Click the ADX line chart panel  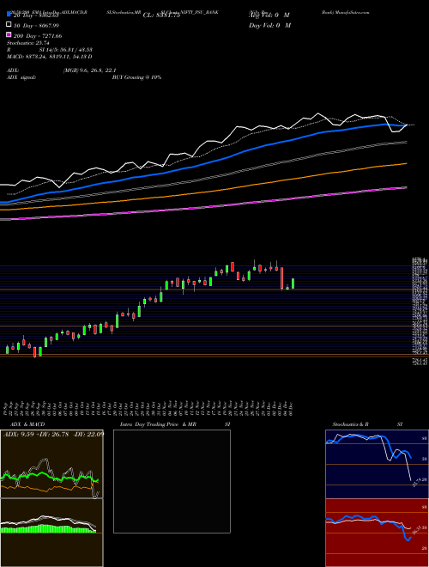click(x=51, y=464)
